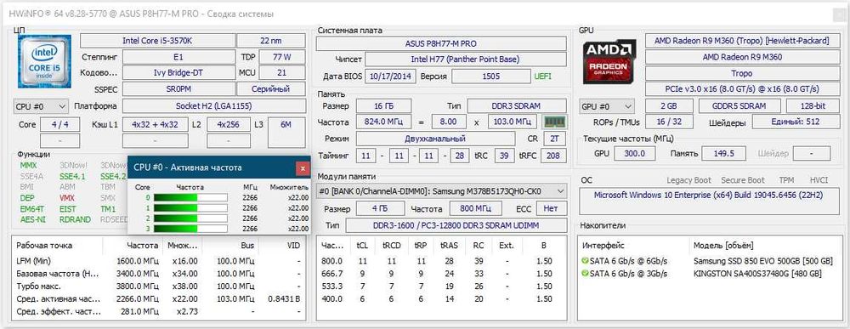Click the green check icon beside SATA 6 Gb/s @ 6Gb/s
The height and width of the screenshot is (329, 850).
[585, 261]
